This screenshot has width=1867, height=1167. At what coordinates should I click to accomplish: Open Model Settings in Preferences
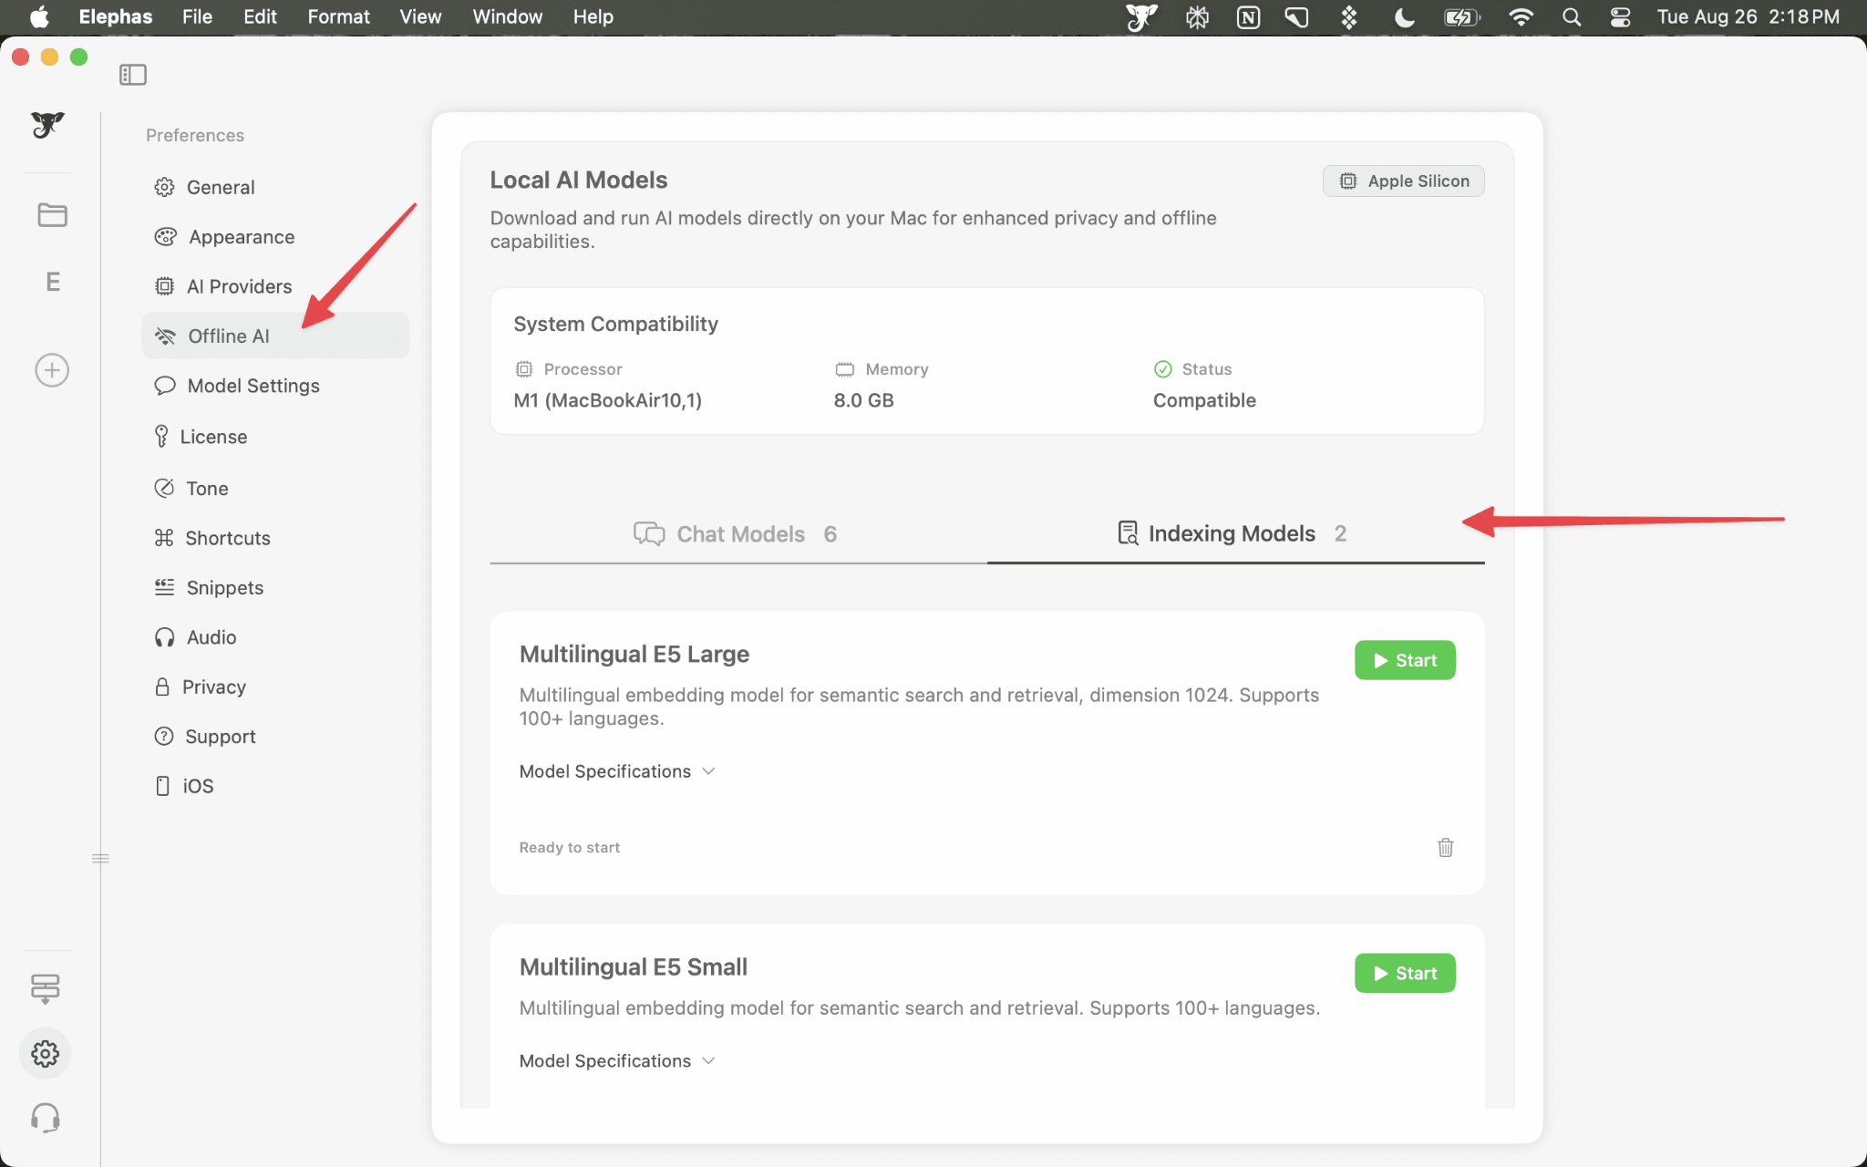[253, 386]
